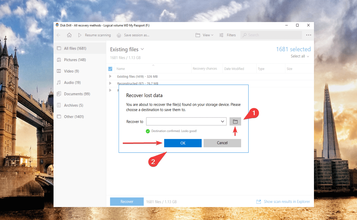Viewport: 357px width, 220px height.
Task: Maximize the Disk Drill window
Action: [x=297, y=25]
